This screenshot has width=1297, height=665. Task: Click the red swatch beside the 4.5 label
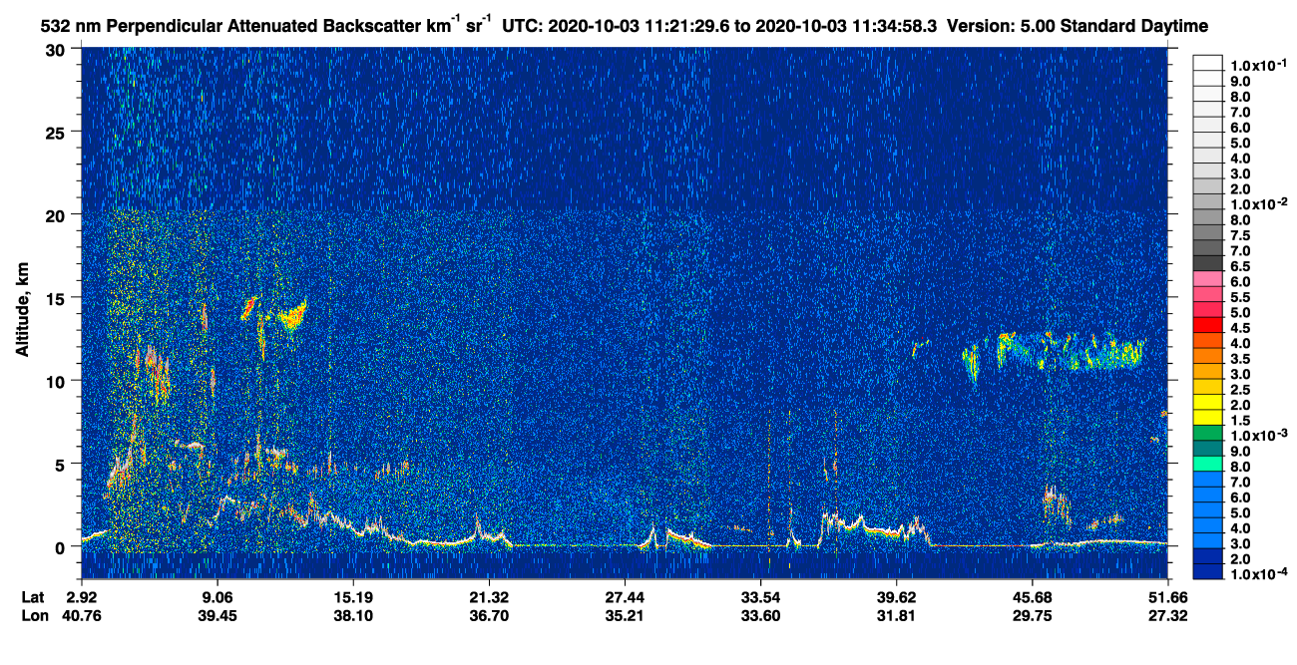click(x=1208, y=325)
